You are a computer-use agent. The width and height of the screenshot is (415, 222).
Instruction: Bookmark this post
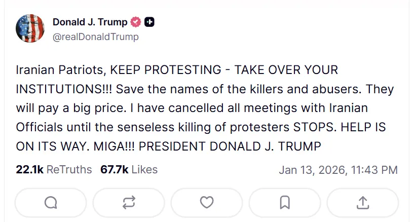[285, 203]
